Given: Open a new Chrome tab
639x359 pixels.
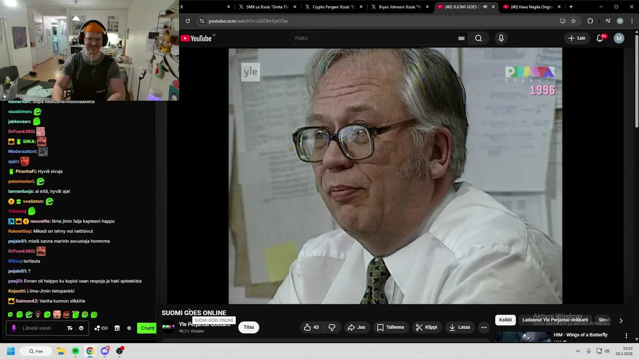Looking at the screenshot, I should click(571, 7).
